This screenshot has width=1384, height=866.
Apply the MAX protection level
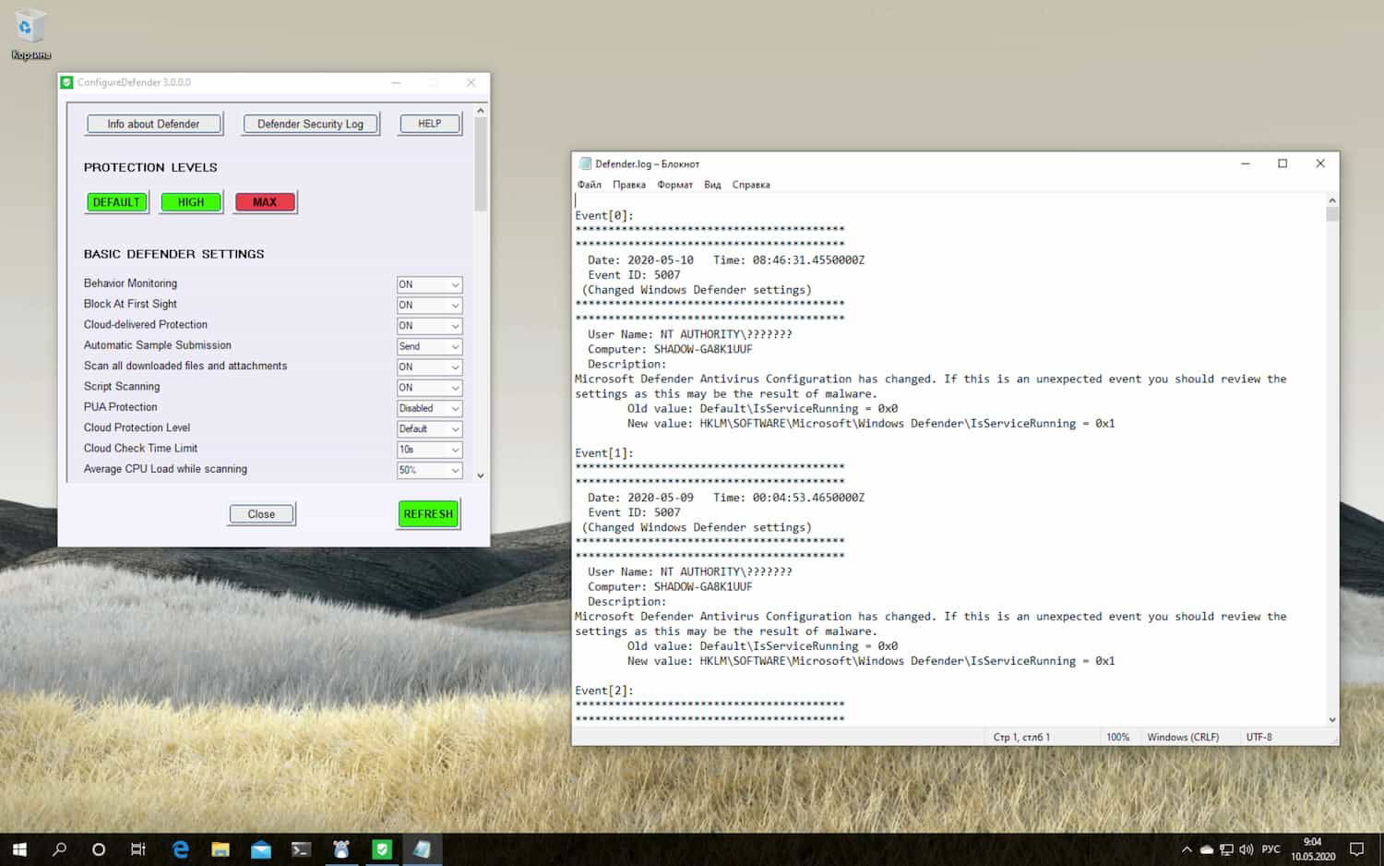tap(265, 201)
